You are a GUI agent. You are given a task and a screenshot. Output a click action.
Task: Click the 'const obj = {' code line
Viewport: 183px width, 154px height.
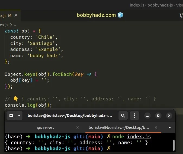pyautogui.click(x=23, y=31)
